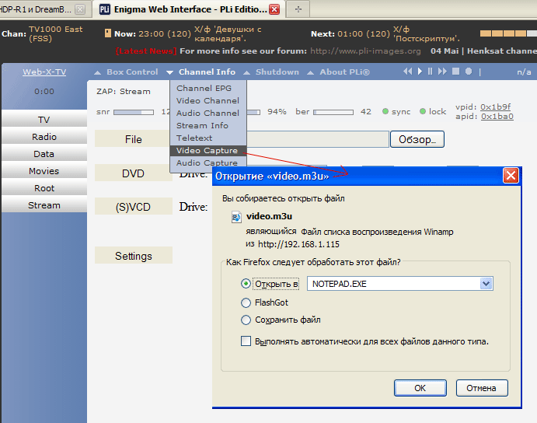The image size is (537, 423).
Task: Open the www.pli-images.org forum link
Action: pyautogui.click(x=365, y=51)
